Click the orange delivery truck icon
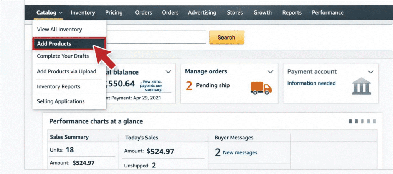Viewport: 393px width, 174px height. [261, 88]
